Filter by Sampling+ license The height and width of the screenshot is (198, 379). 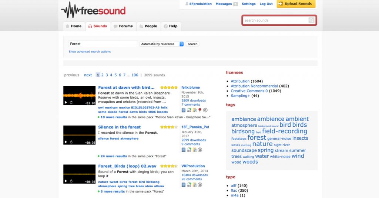tap(240, 96)
